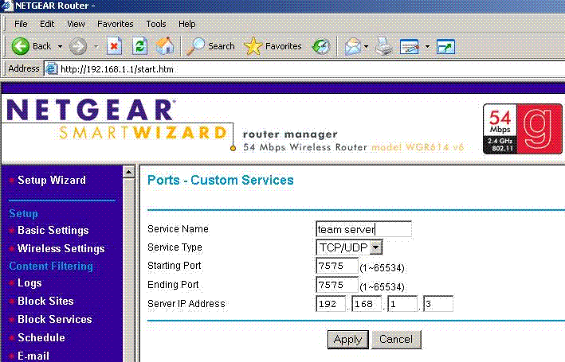Click the Starting Port field
Viewport: 565px width, 362px height.
click(337, 266)
